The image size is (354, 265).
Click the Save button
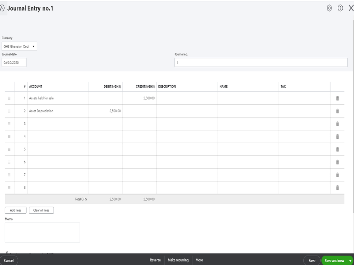(x=312, y=260)
